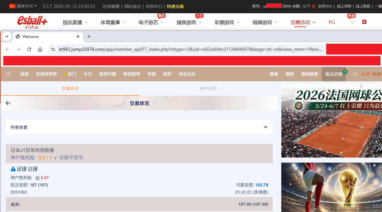Open the World Cup trophy banner
Image resolution: width=382 pixels, height=212 pixels.
click(x=332, y=187)
